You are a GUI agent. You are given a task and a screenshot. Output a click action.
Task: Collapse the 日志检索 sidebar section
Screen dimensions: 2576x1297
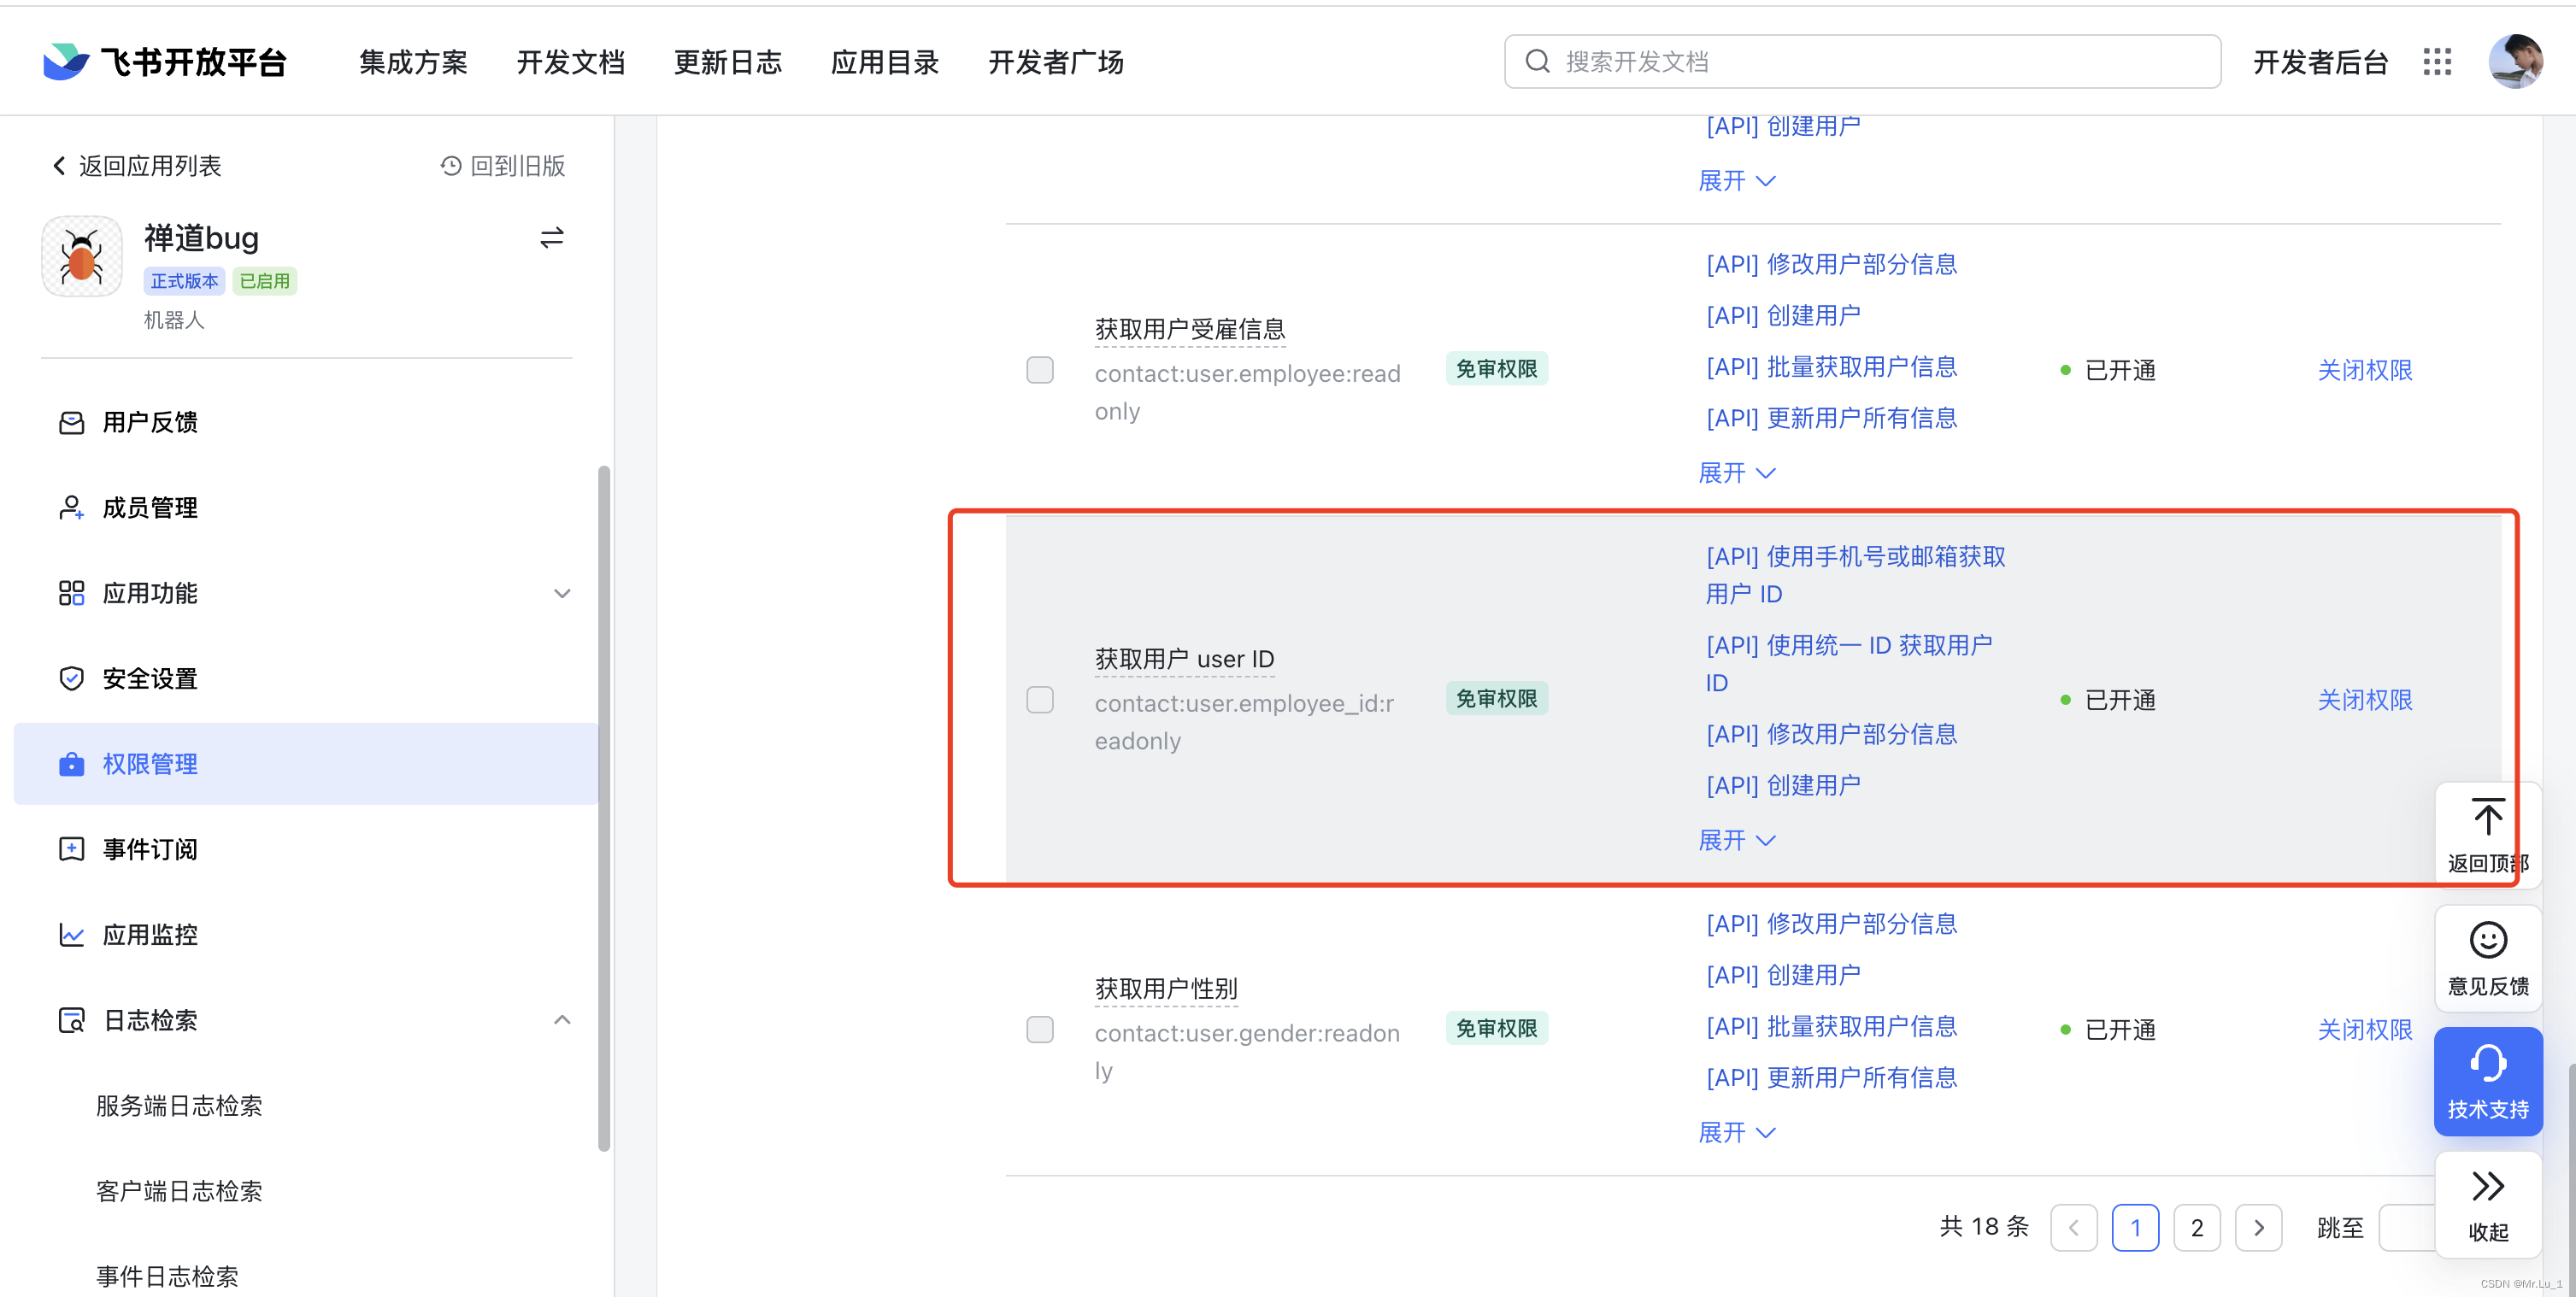click(562, 1020)
